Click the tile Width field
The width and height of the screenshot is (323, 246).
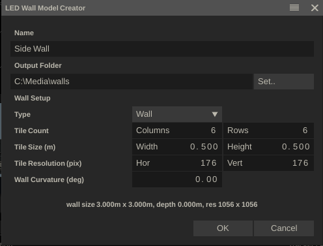177,147
